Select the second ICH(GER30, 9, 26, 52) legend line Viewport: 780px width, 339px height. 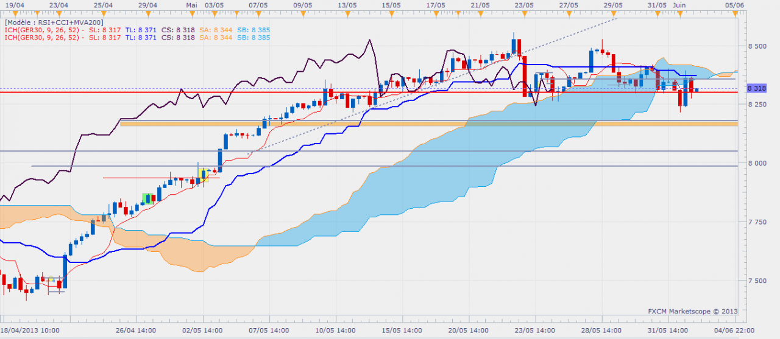tap(137, 37)
